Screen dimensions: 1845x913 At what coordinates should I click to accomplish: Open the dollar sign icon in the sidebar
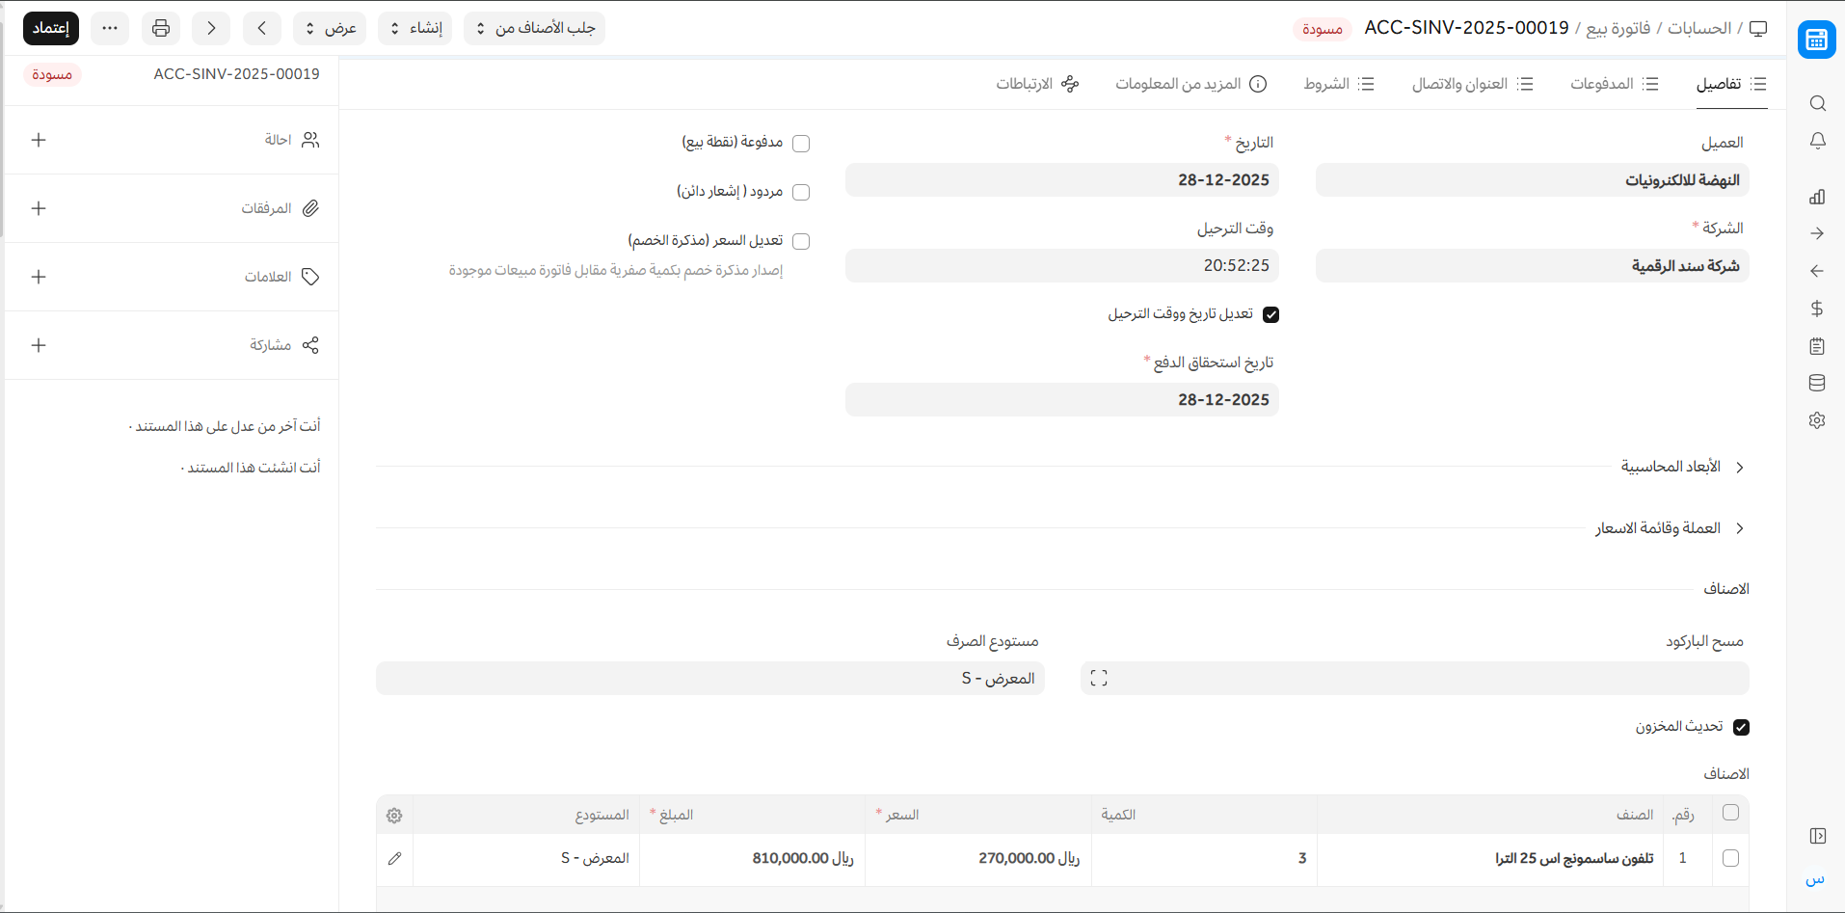[x=1817, y=309]
